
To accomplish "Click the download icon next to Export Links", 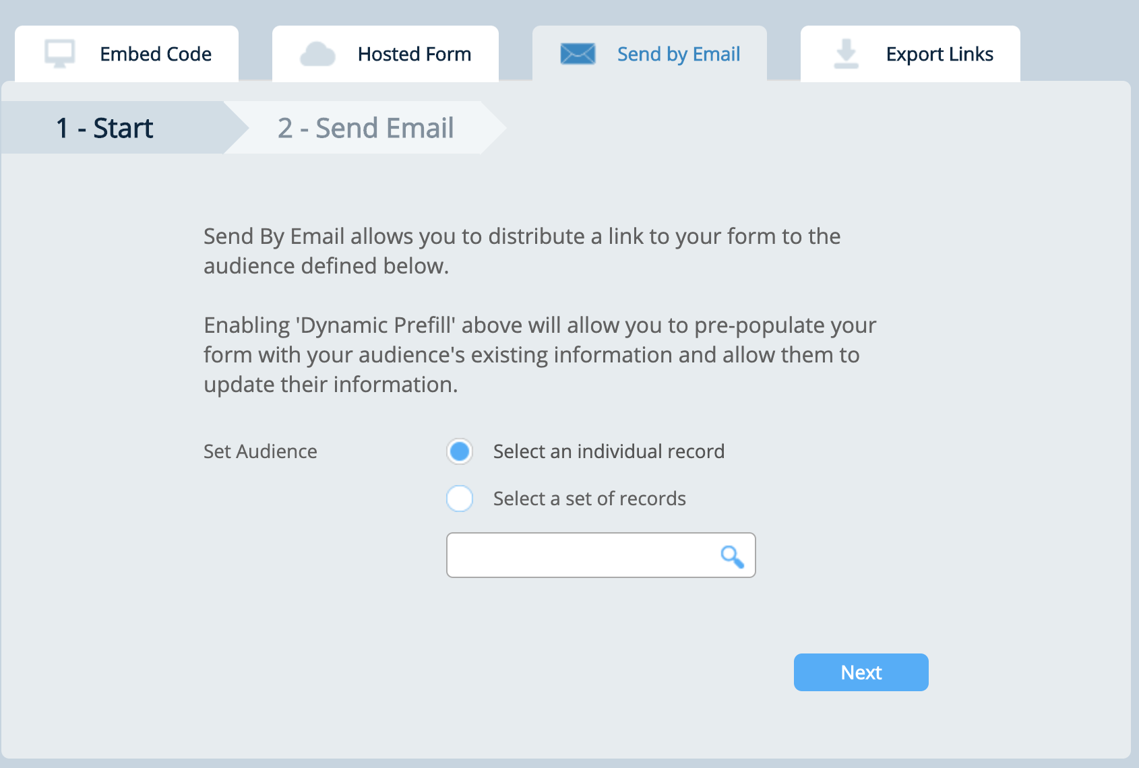I will pos(846,53).
